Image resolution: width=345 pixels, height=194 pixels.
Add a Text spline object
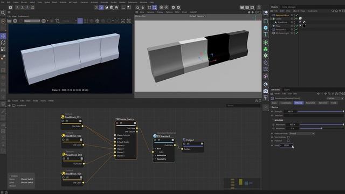[266, 34]
